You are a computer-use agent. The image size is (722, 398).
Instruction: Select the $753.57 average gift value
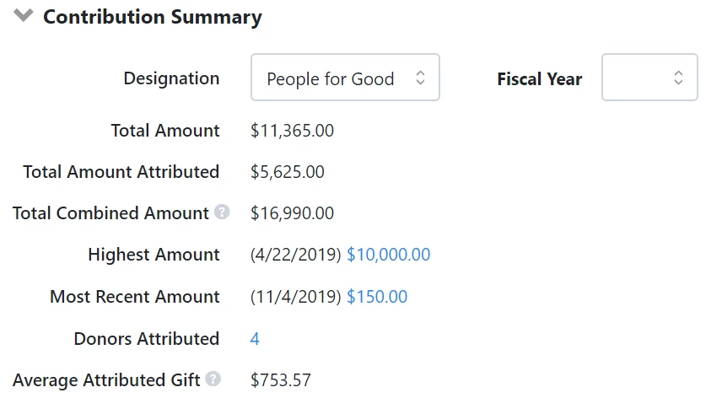(280, 380)
